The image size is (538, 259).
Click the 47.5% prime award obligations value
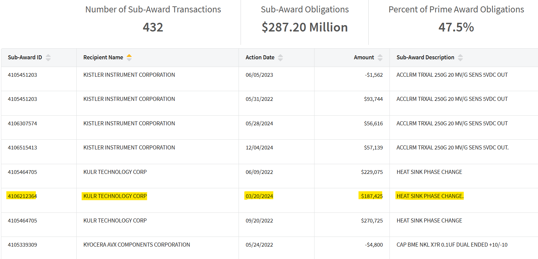tap(456, 27)
